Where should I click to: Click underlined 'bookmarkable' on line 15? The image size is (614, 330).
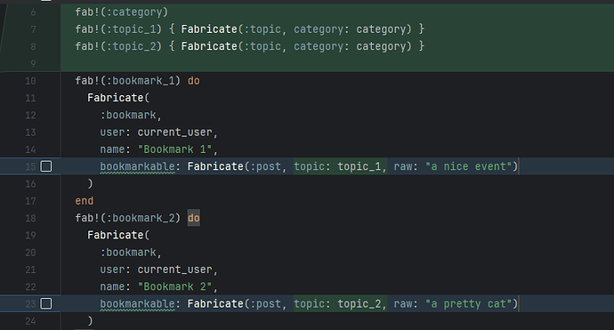[137, 166]
